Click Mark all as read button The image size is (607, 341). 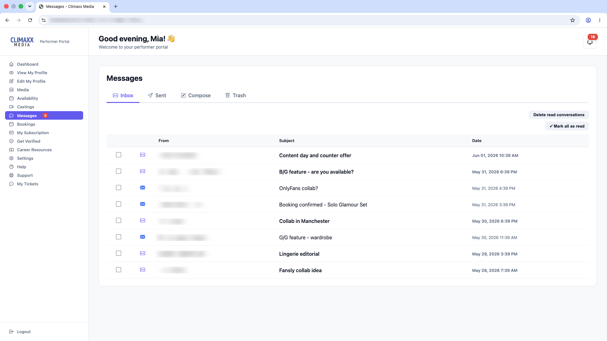[x=567, y=126]
